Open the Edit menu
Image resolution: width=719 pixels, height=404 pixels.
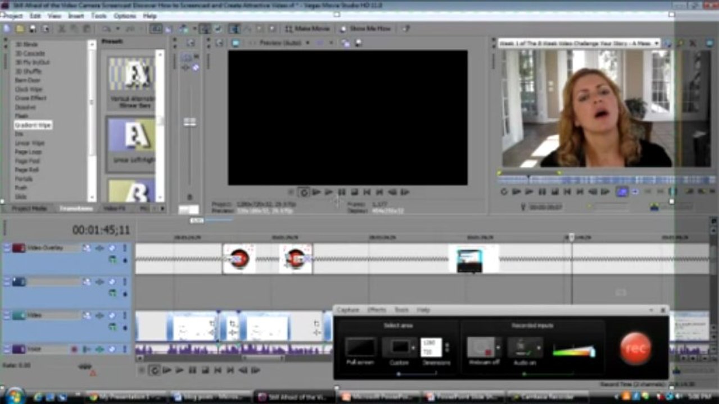35,16
